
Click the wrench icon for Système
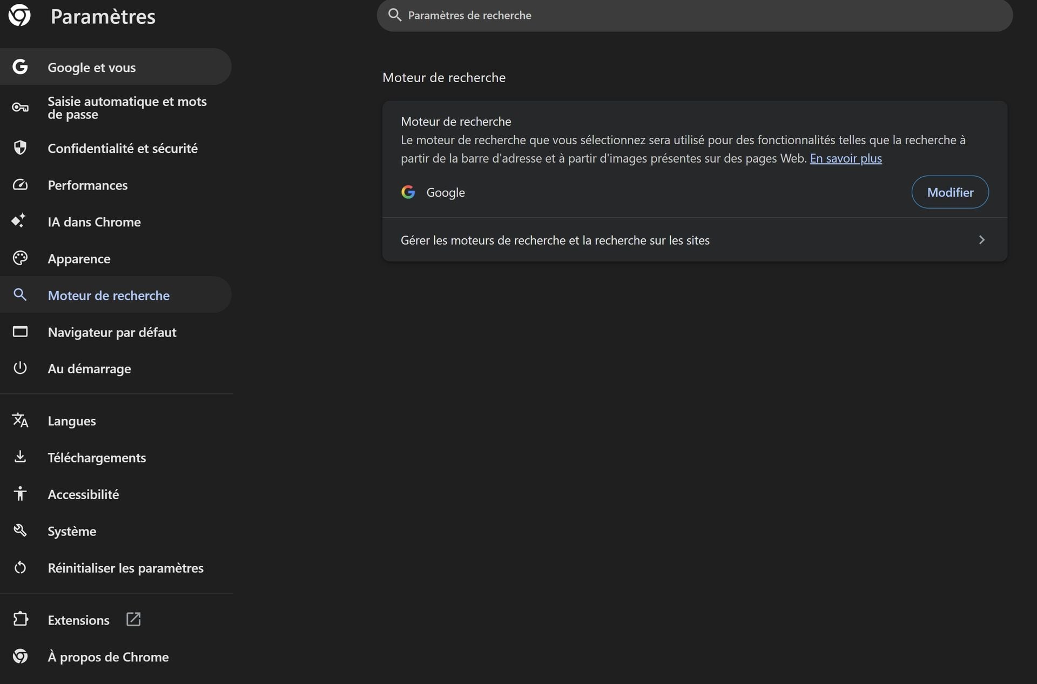click(20, 530)
